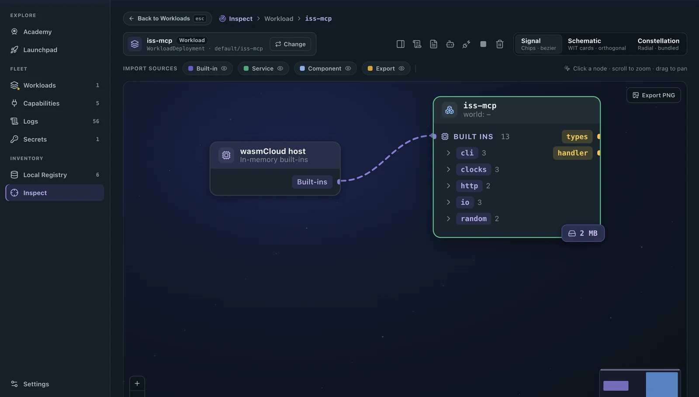Toggle the side panel layout icon
The width and height of the screenshot is (699, 397).
[400, 44]
